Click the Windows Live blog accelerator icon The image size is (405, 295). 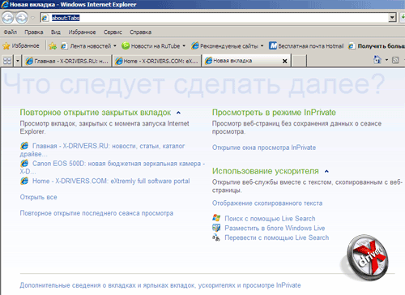coord(216,228)
